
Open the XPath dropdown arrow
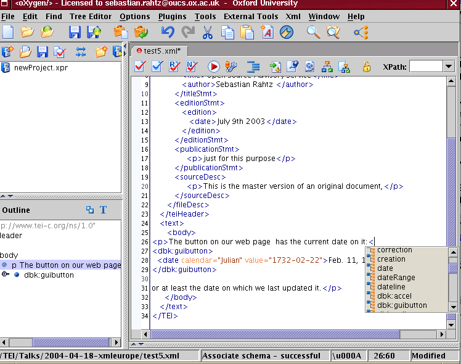pyautogui.click(x=449, y=67)
